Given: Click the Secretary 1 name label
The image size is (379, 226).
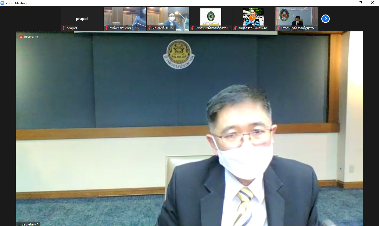Looking at the screenshot, I should (30, 224).
